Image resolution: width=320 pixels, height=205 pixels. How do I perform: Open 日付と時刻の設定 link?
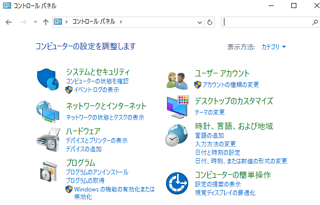point(217,152)
